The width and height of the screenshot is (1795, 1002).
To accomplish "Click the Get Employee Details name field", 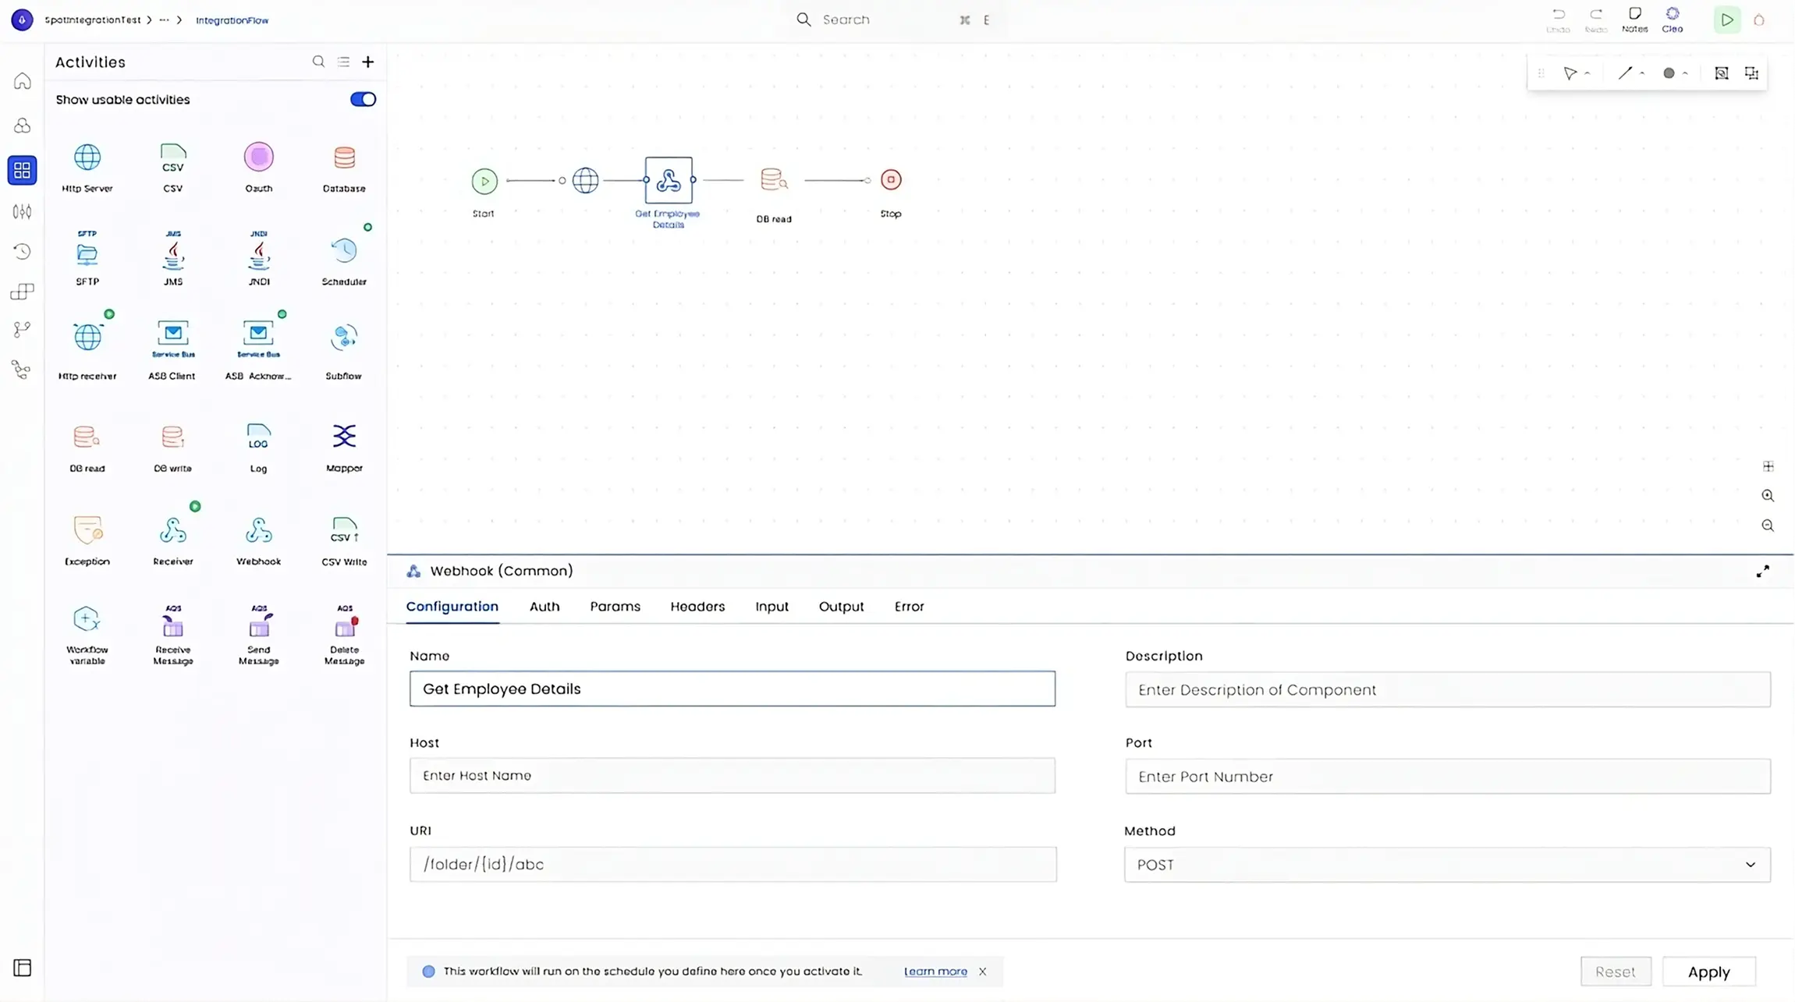I will coord(731,689).
